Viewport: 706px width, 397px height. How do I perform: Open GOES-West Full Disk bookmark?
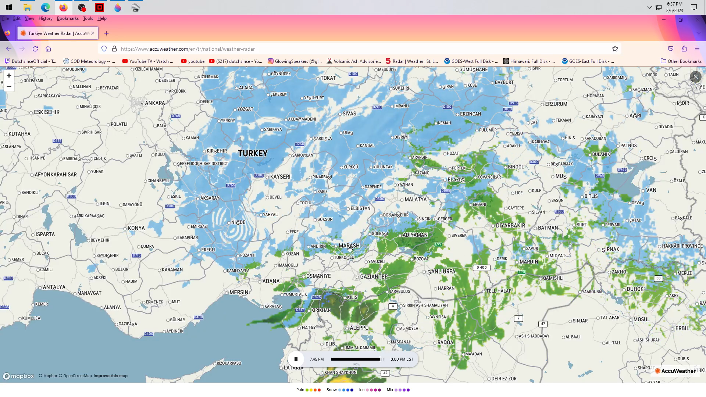pyautogui.click(x=471, y=61)
